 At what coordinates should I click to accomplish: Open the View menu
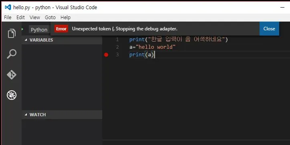pos(35,17)
